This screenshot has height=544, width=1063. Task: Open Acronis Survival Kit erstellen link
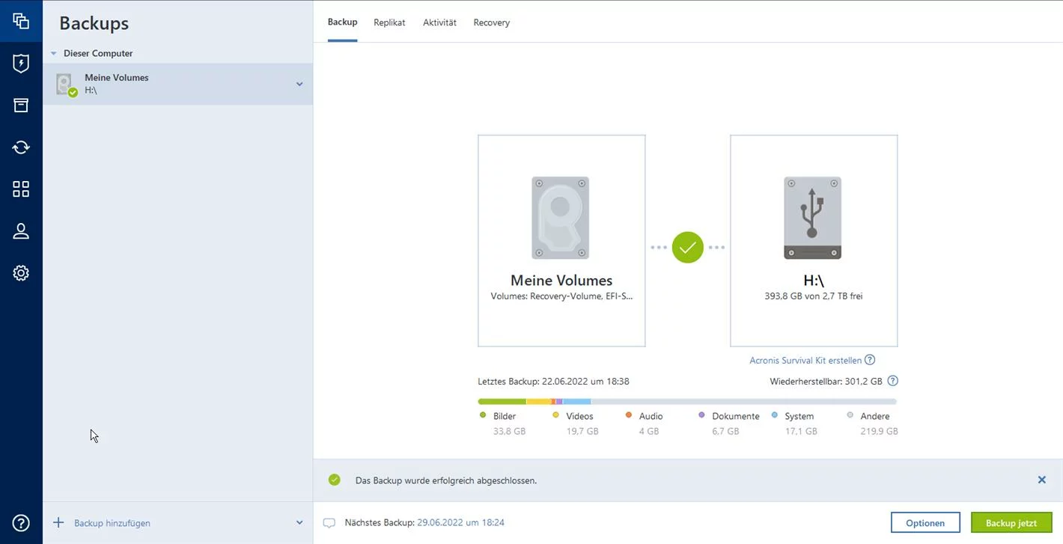(805, 360)
